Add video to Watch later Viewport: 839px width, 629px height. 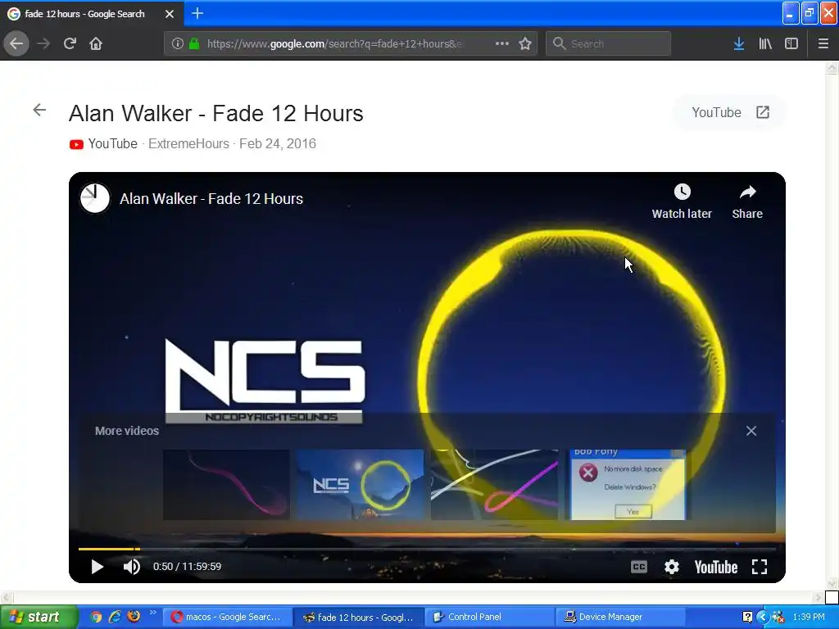pos(682,201)
